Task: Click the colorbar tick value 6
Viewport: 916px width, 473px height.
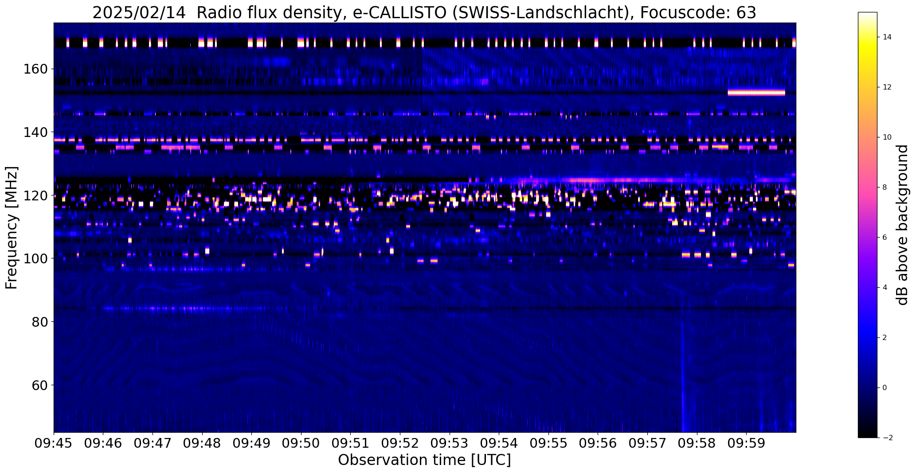Action: click(x=885, y=238)
